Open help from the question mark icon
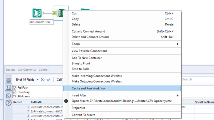The width and height of the screenshot is (214, 120). (8, 103)
